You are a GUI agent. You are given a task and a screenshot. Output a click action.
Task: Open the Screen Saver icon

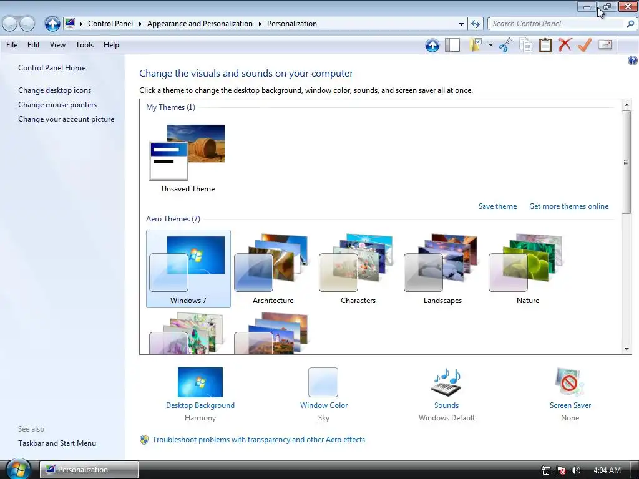tap(570, 382)
